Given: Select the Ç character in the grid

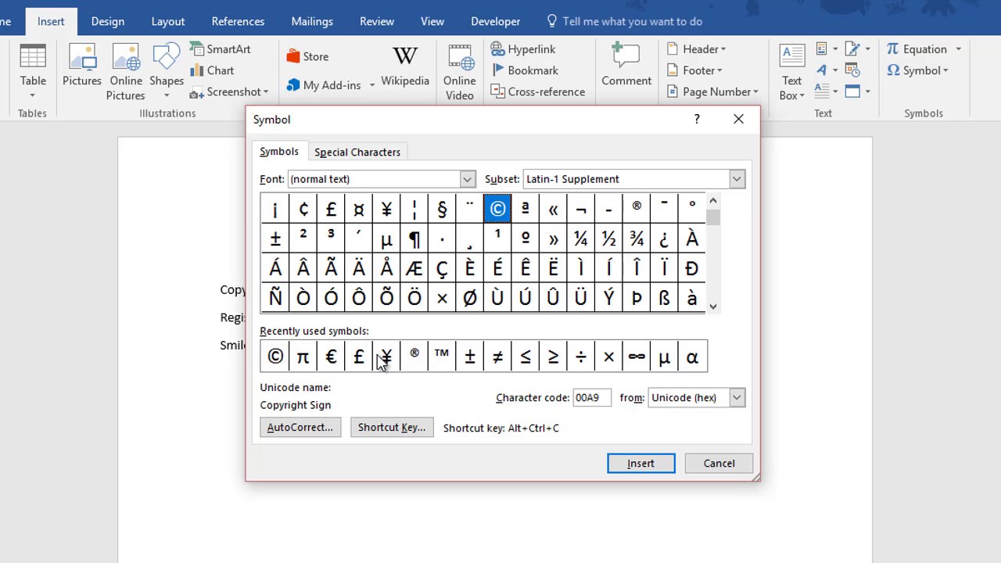Looking at the screenshot, I should 442,268.
